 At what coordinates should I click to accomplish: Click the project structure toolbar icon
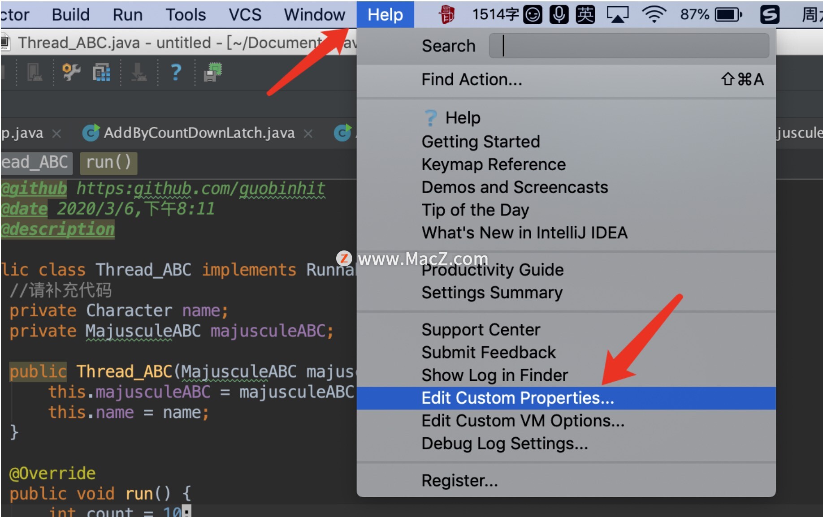coord(102,72)
